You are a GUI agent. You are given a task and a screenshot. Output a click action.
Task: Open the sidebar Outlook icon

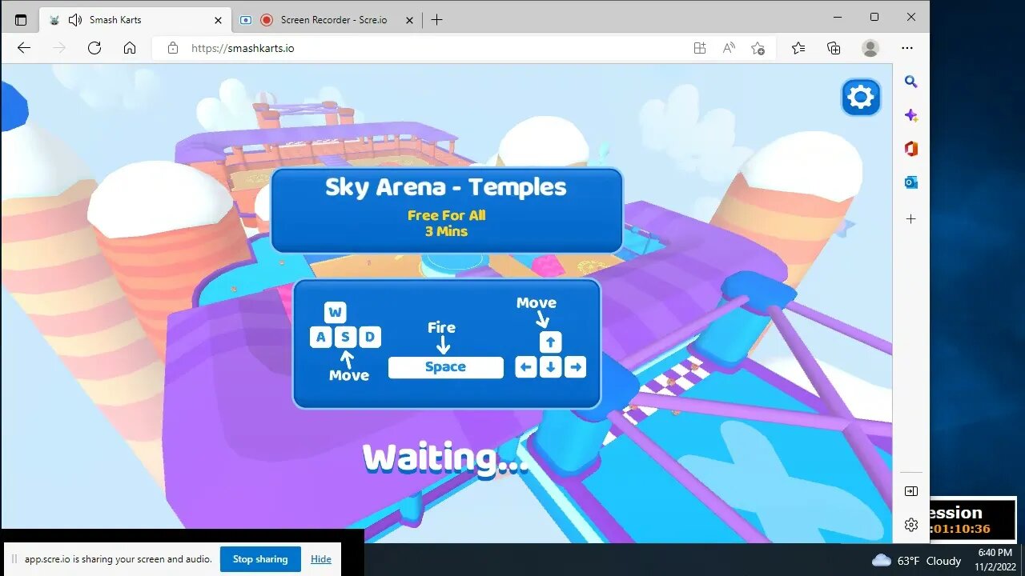(x=911, y=182)
